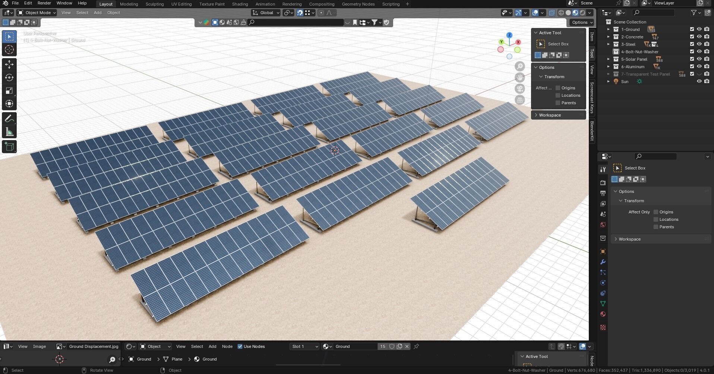Image resolution: width=714 pixels, height=374 pixels.
Task: Switch to Shading workspace tab
Action: [x=240, y=4]
